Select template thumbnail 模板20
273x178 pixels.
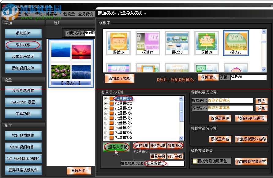(x=236, y=43)
